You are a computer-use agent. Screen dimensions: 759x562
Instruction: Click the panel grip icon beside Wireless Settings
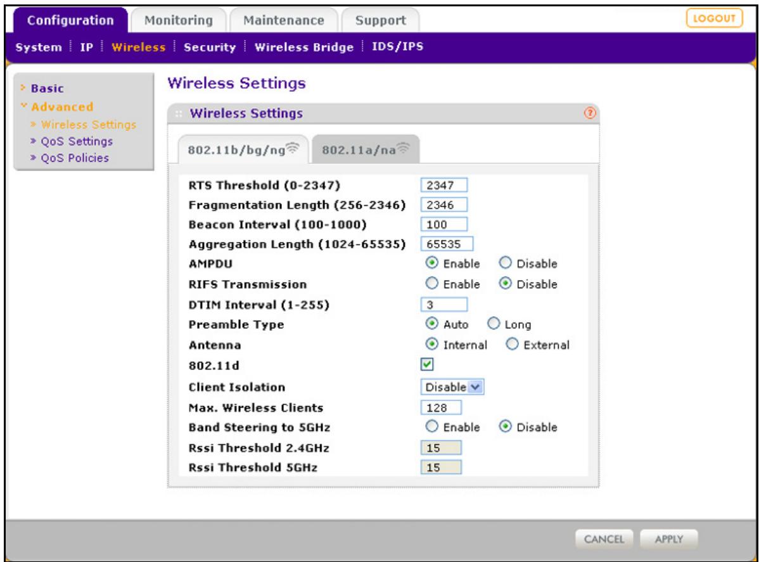click(179, 114)
